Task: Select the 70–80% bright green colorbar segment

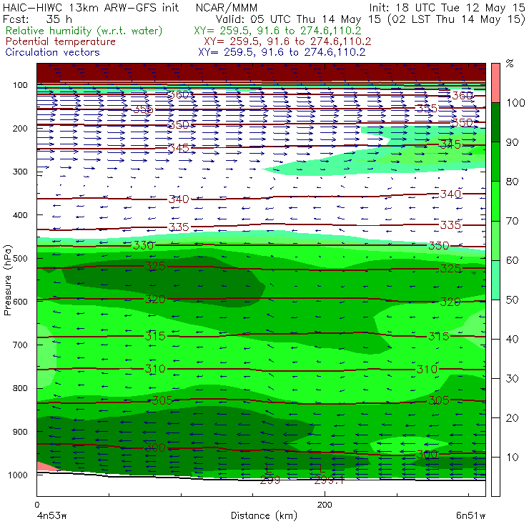Action: (x=495, y=201)
